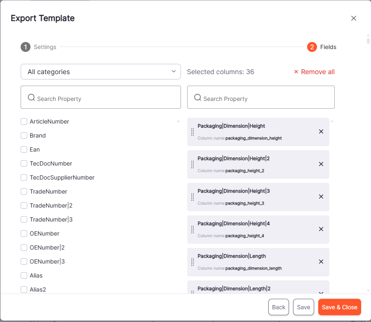Remove the Packaging|Dimension|Height column with X icon
This screenshot has width=371, height=322.
[x=321, y=132]
